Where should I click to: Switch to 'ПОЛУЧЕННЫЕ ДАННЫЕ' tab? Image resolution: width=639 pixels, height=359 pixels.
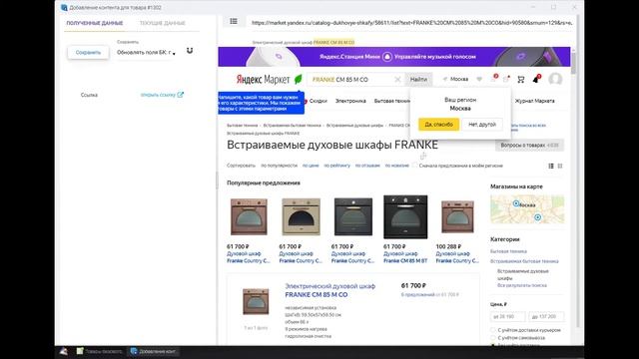(95, 23)
